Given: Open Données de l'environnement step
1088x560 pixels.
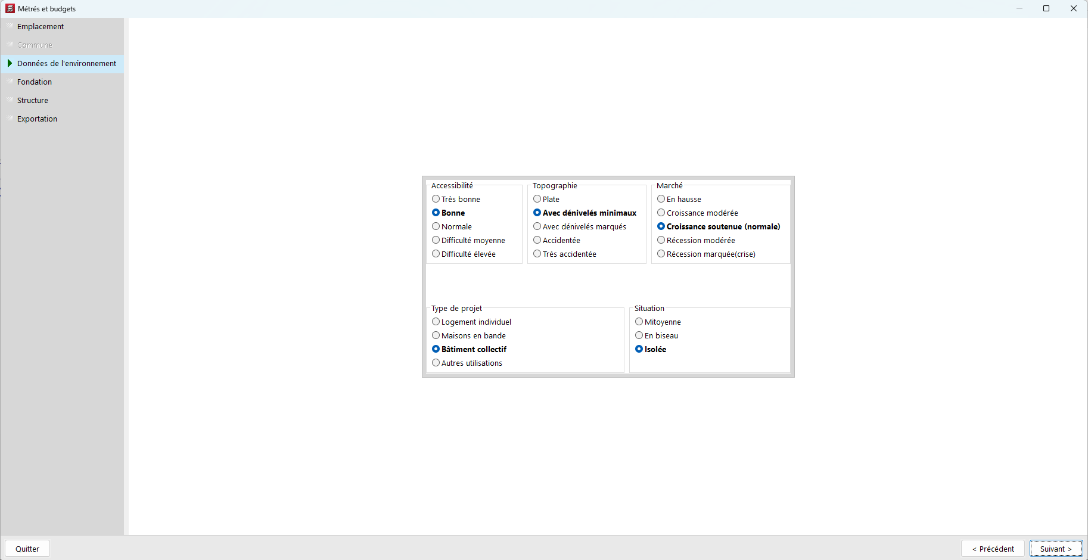Looking at the screenshot, I should [62, 64].
